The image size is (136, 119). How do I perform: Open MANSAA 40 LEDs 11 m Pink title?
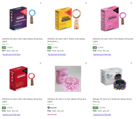tap(67, 100)
